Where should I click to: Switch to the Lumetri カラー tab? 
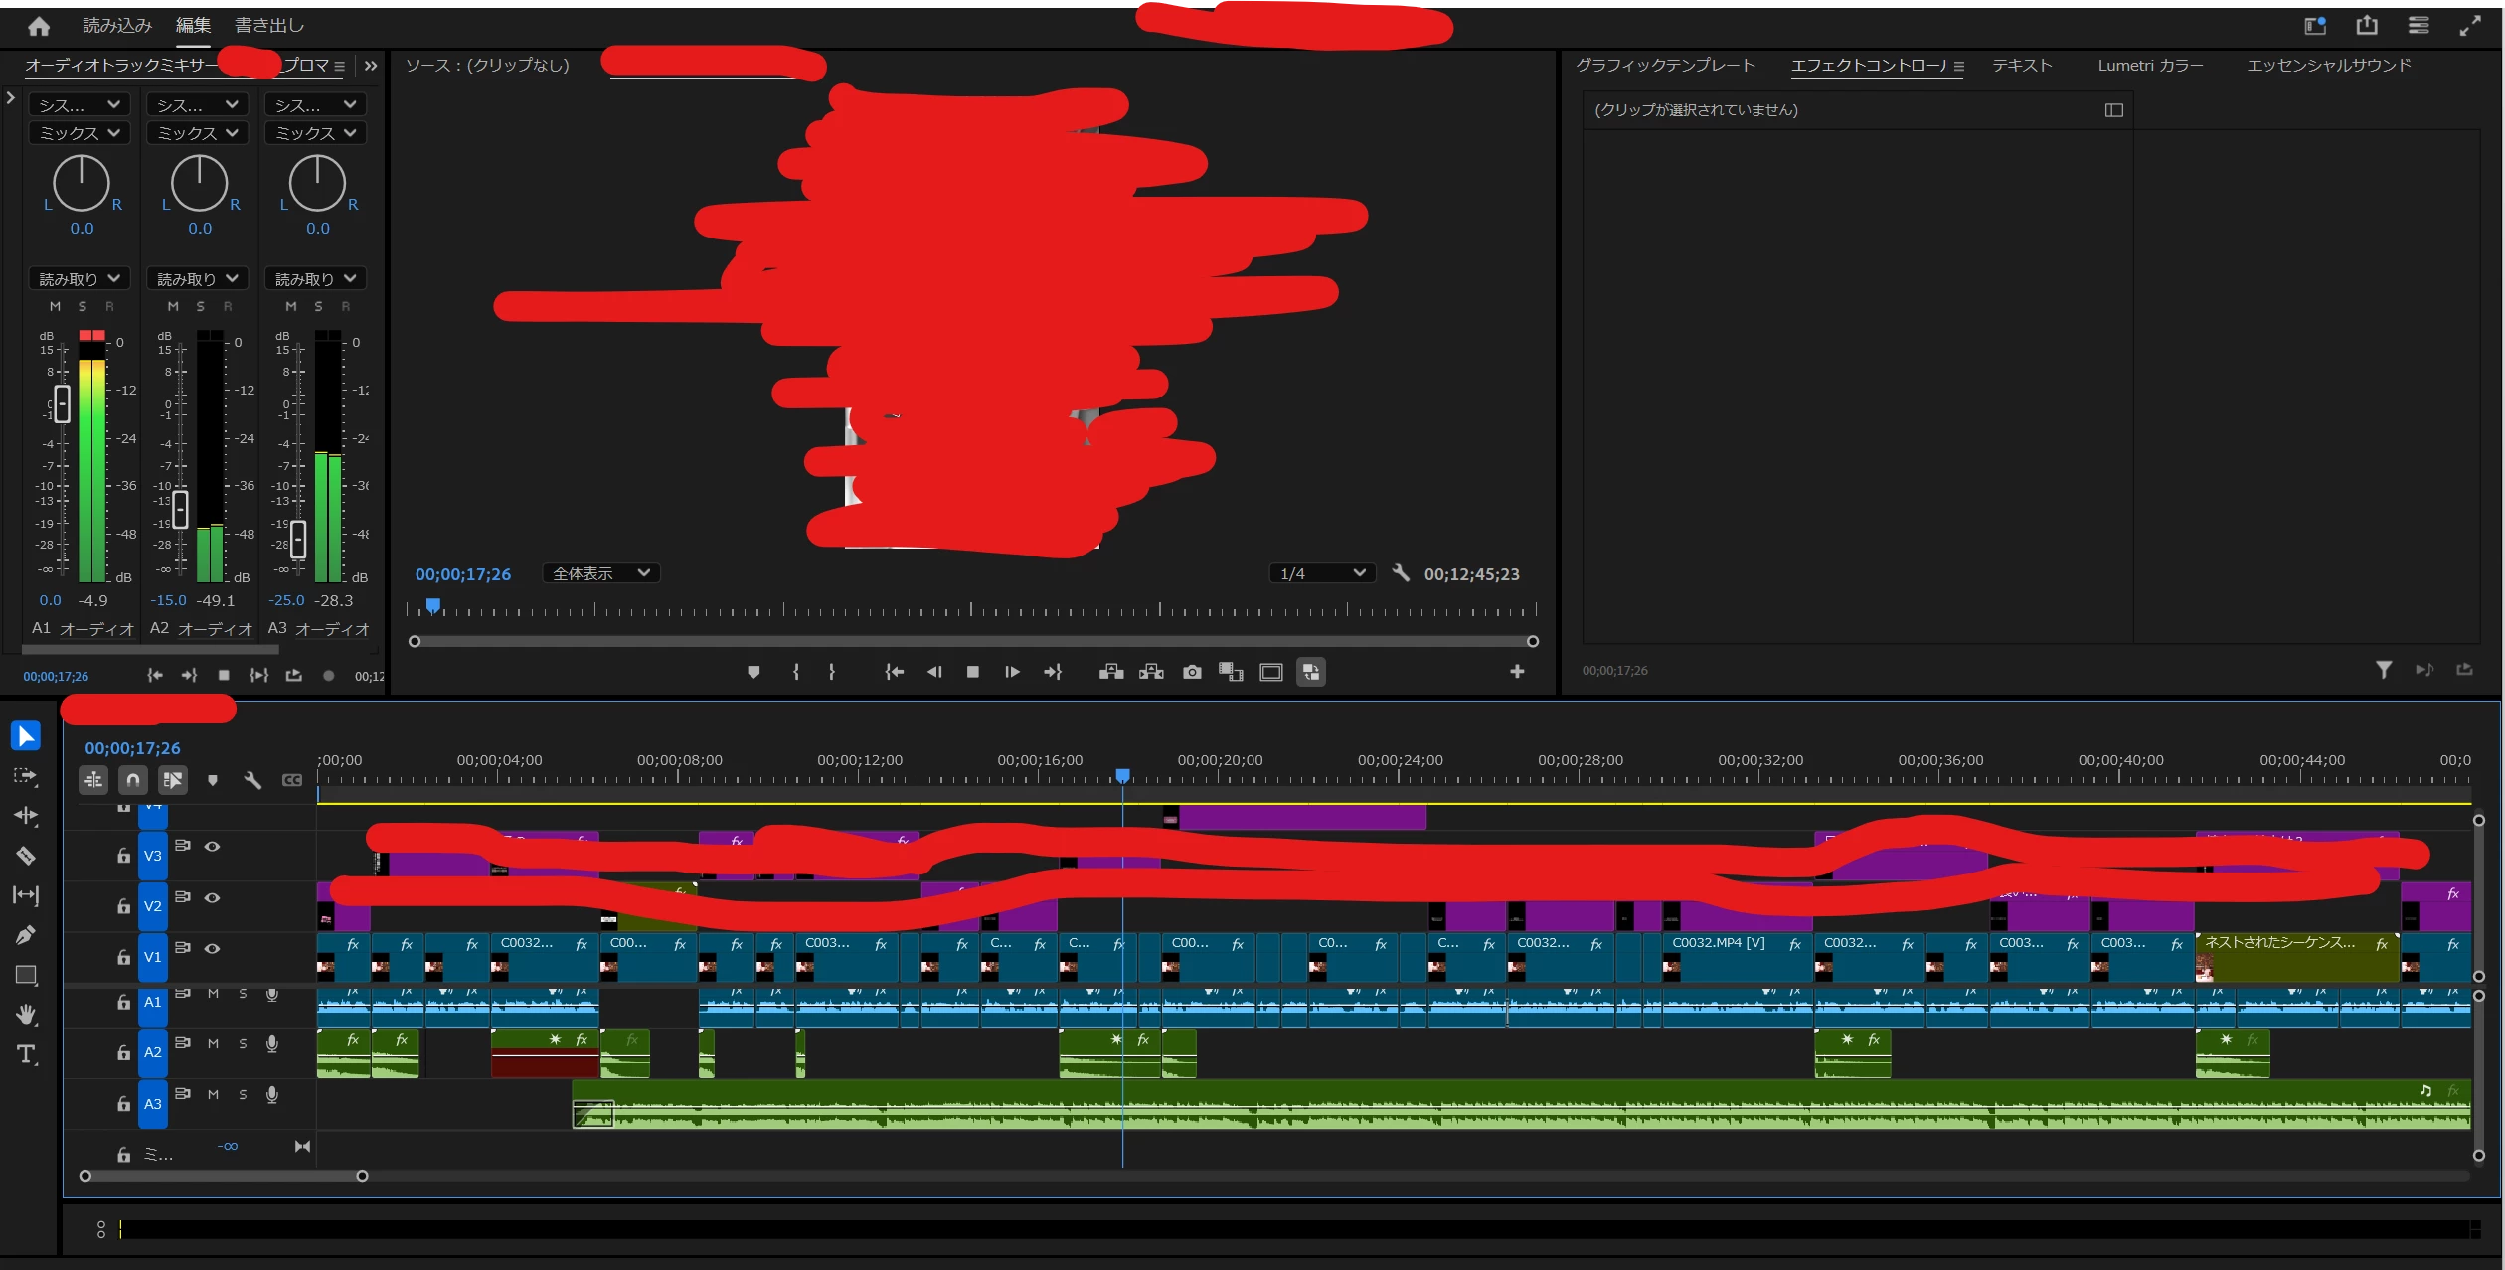[x=2149, y=66]
